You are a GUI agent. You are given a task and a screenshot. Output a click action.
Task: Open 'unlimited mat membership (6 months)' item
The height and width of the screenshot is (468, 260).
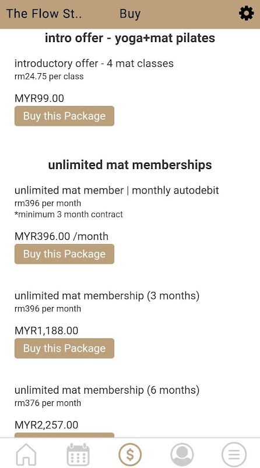point(107,390)
